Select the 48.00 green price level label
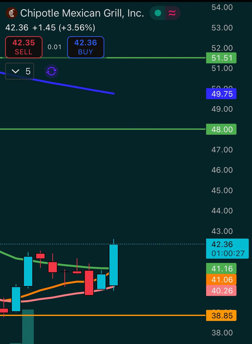 [x=221, y=130]
